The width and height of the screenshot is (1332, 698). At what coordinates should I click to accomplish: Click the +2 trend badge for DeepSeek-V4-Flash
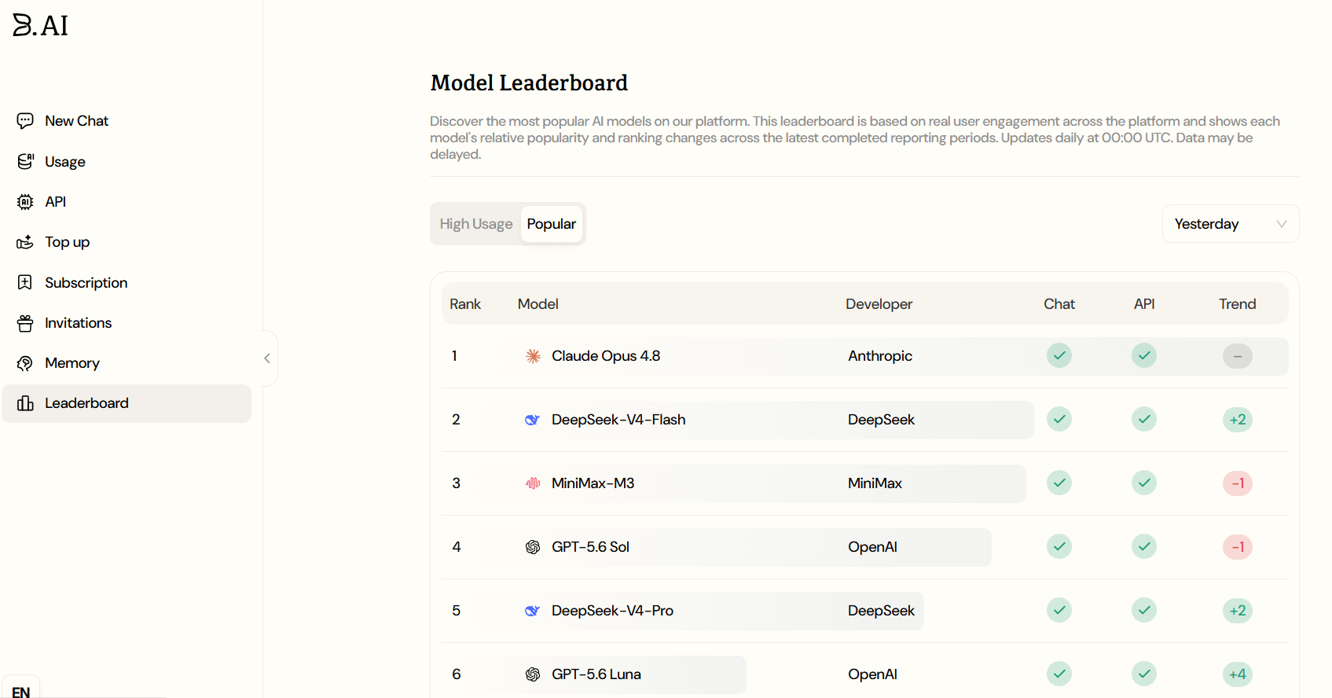pos(1238,420)
